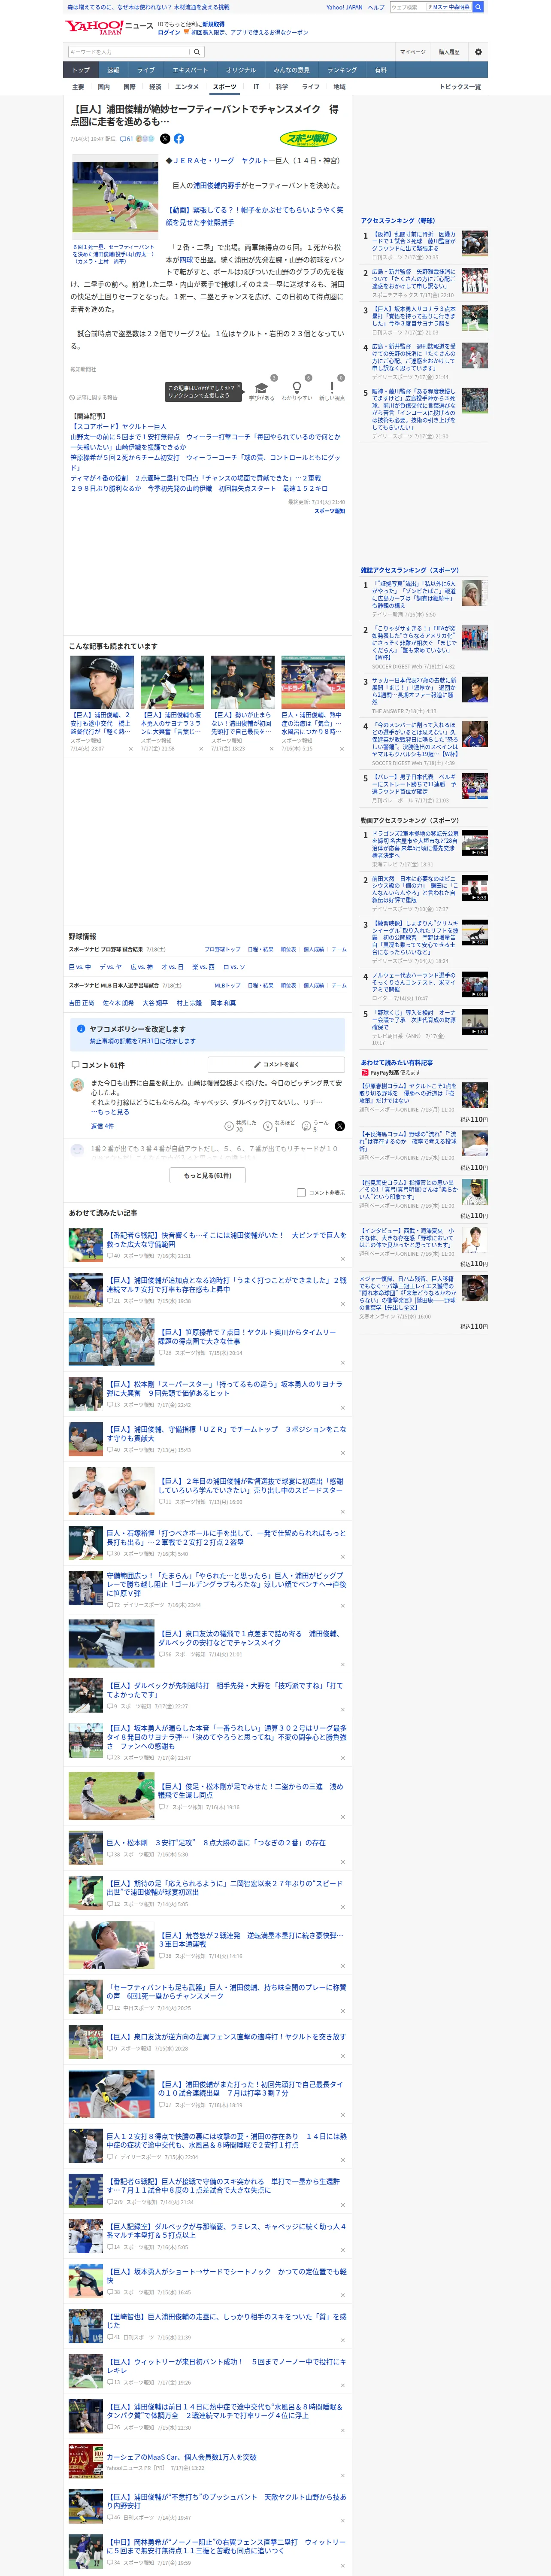Open the トピックス一覧 link
The height and width of the screenshot is (2576, 551).
point(460,87)
